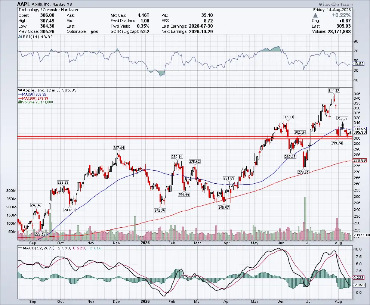Viewport: 370px width, 305px height.
Task: Click the 245.07 low price label
Action: (223, 208)
